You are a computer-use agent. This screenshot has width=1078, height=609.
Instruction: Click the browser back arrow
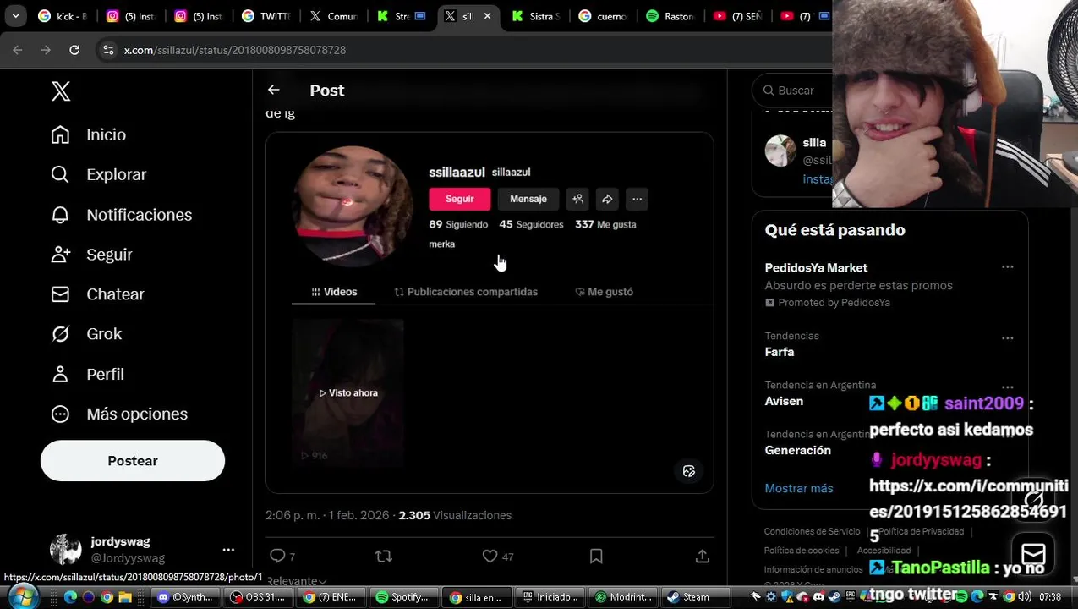click(x=18, y=50)
